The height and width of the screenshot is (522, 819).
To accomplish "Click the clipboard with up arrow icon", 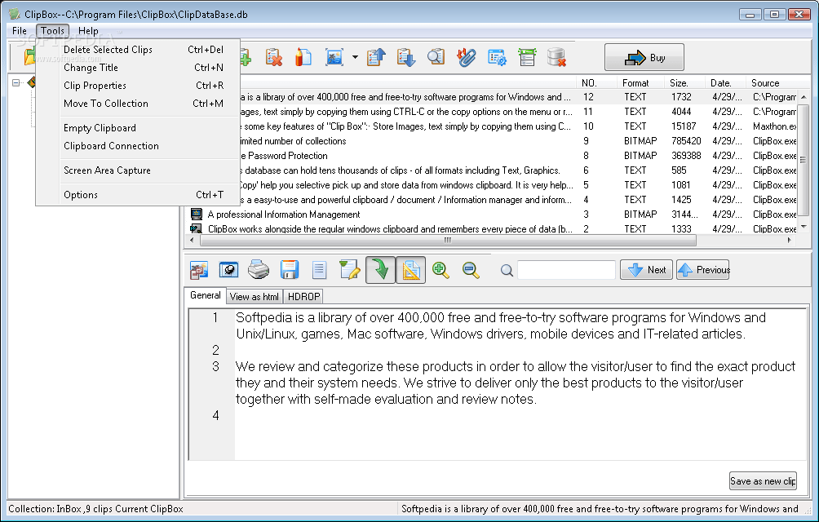I will pos(376,57).
